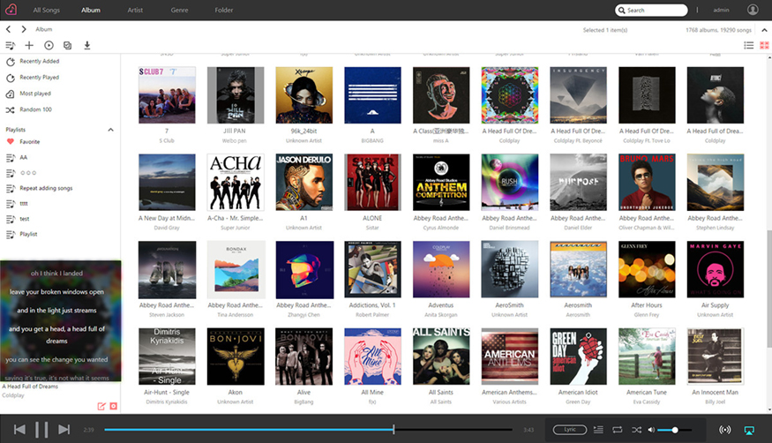The height and width of the screenshot is (443, 772).
Task: Open the test playlist
Action: tap(25, 219)
